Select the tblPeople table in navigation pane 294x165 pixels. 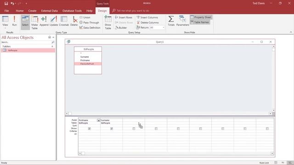coord(28,50)
